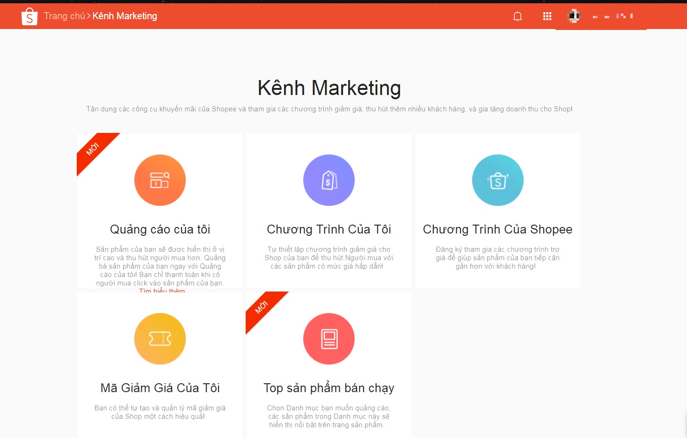Click the blue Shopee bag circle icon
The image size is (687, 438).
pos(498,180)
